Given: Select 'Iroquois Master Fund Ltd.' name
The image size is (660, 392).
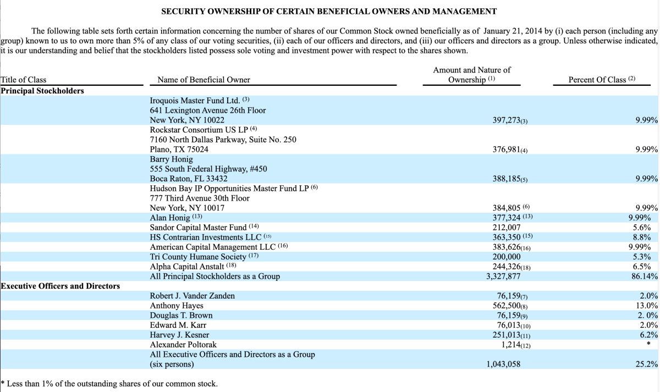Looking at the screenshot, I should 195,101.
